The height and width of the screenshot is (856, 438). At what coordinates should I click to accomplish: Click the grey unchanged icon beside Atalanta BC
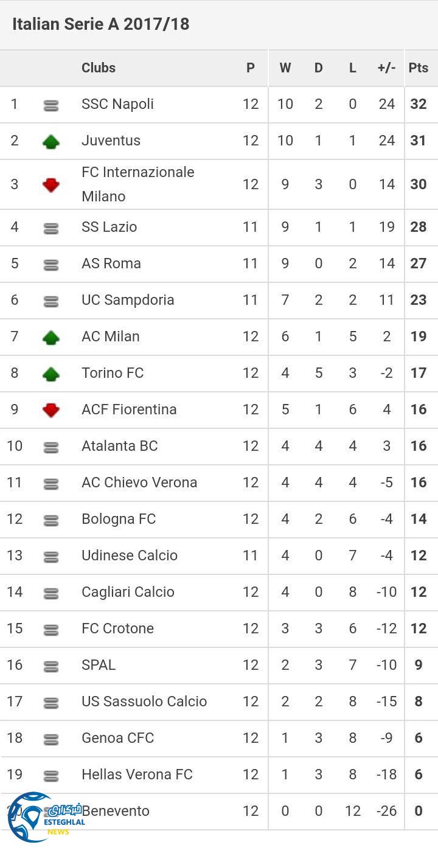51,447
